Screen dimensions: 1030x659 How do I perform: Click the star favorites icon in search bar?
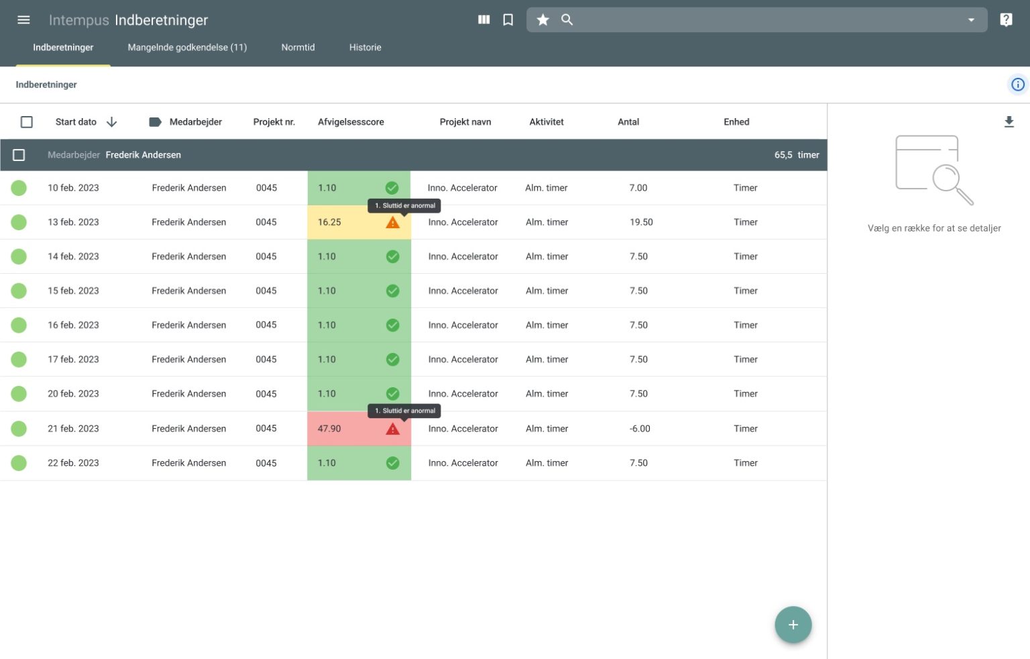point(543,20)
